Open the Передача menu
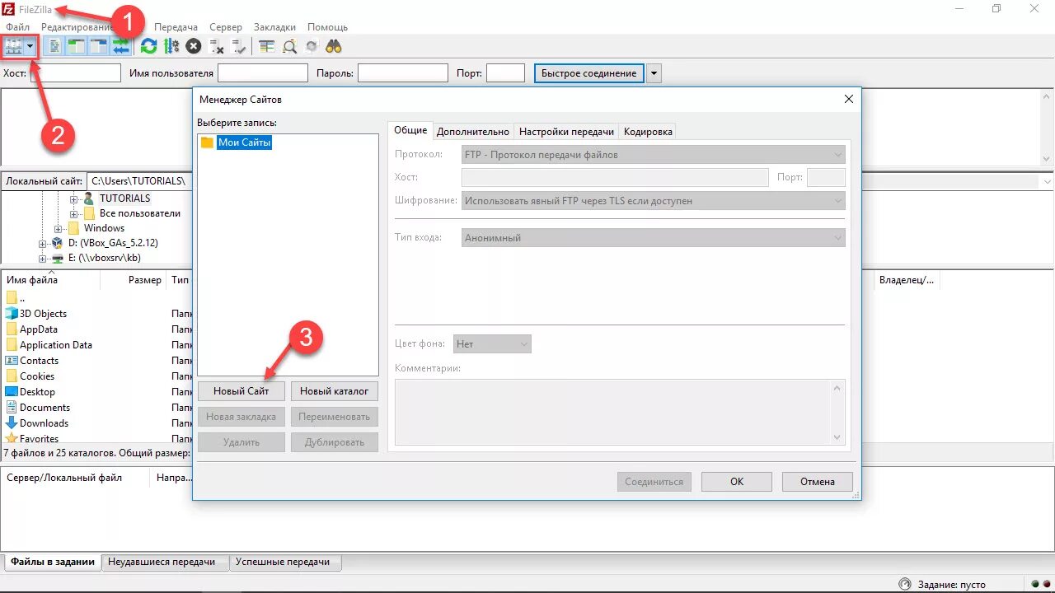This screenshot has width=1055, height=593. [x=176, y=27]
